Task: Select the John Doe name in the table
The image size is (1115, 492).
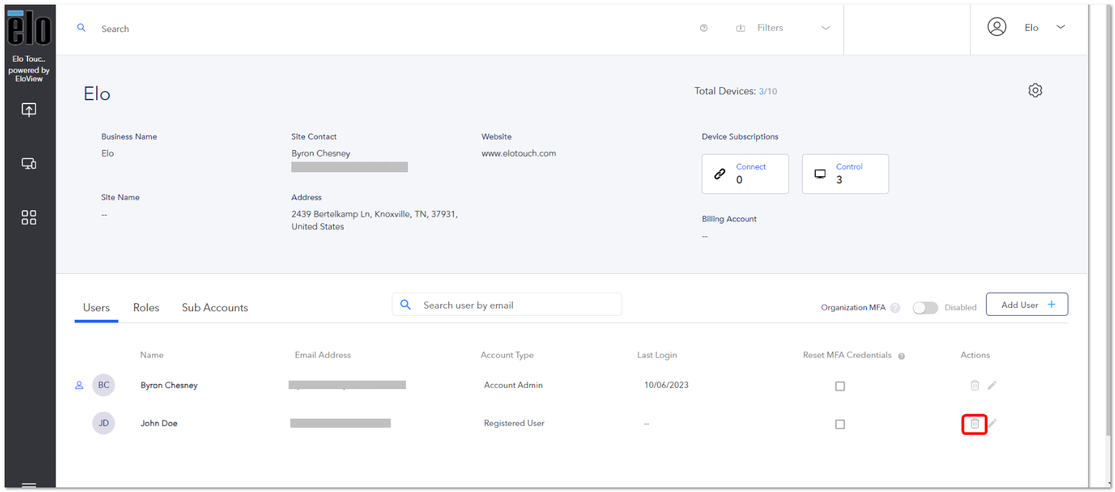Action: click(x=159, y=423)
